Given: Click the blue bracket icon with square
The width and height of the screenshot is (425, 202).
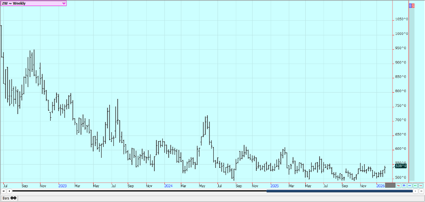Looking at the screenshot, I should [x=404, y=185].
